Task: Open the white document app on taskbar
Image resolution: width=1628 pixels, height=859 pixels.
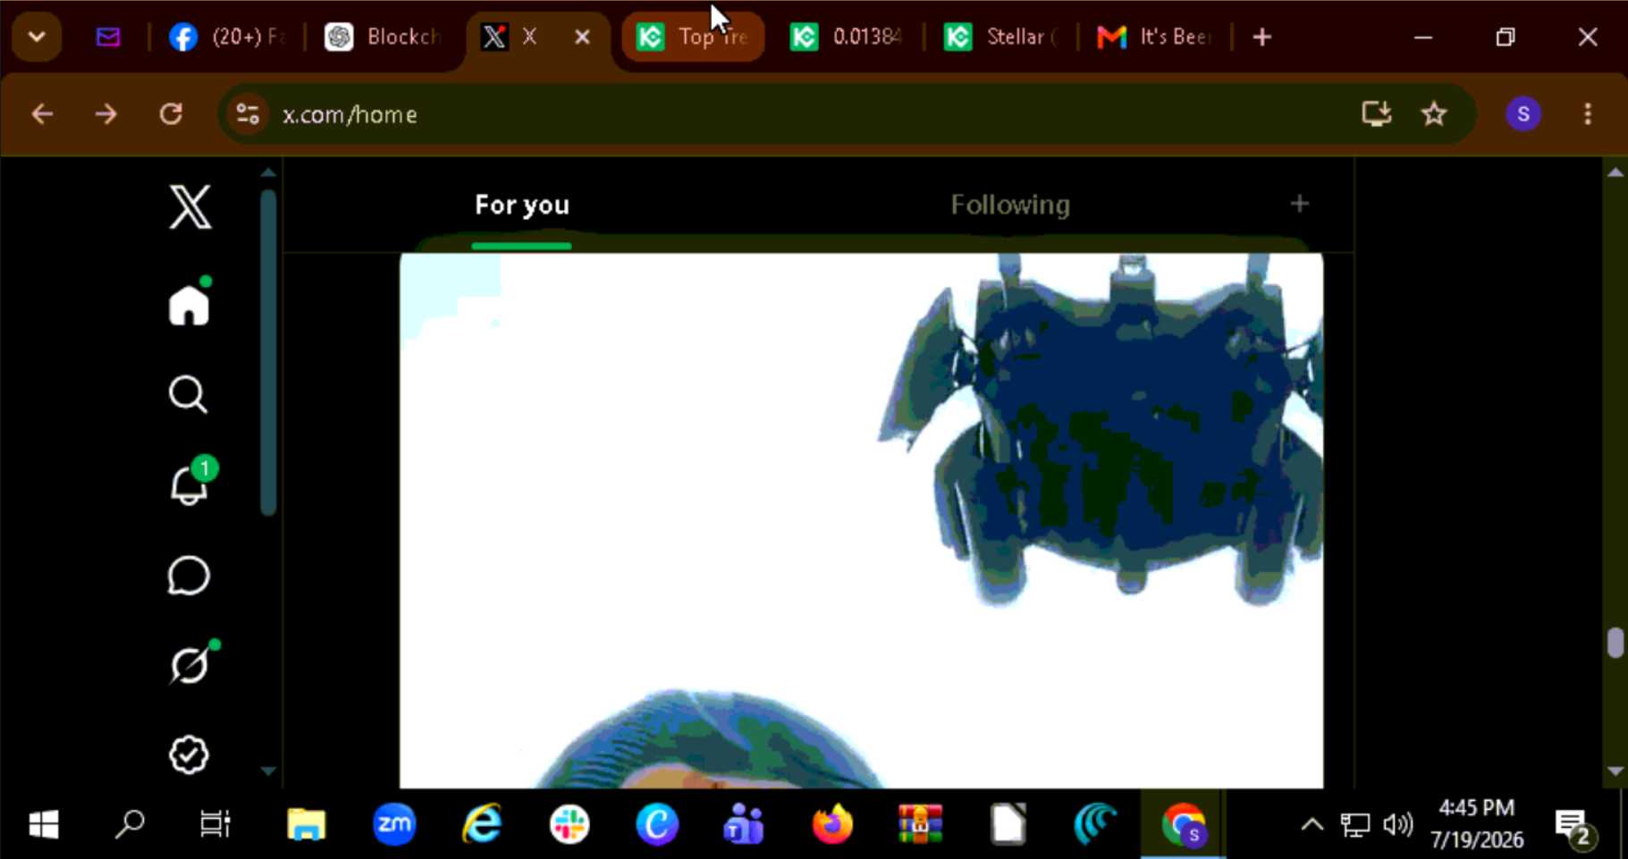Action: click(x=1008, y=824)
